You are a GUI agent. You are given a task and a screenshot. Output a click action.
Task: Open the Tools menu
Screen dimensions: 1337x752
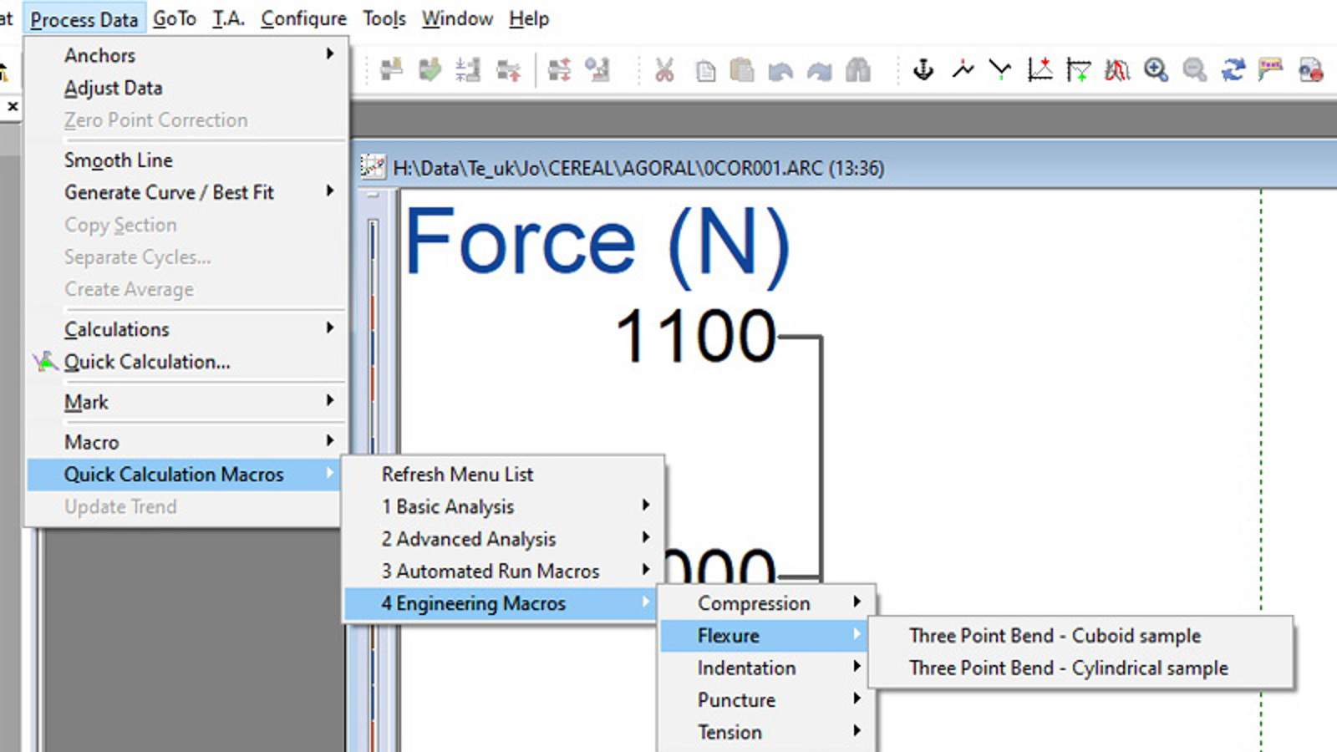point(383,18)
